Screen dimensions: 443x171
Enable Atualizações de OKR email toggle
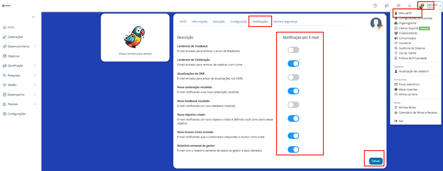[x=293, y=77]
